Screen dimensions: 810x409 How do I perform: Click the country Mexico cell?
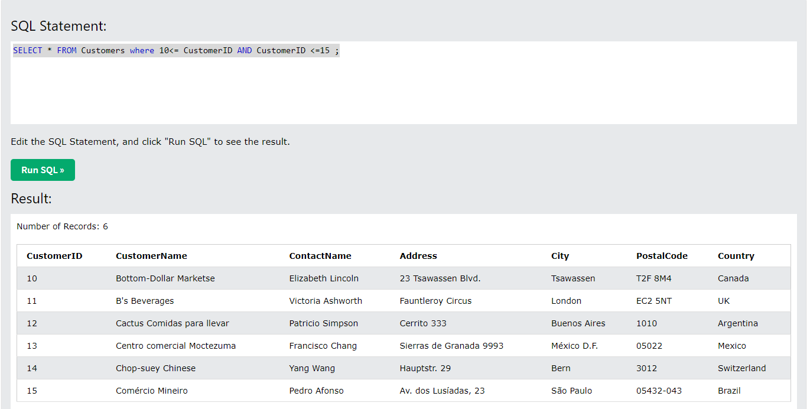(732, 346)
